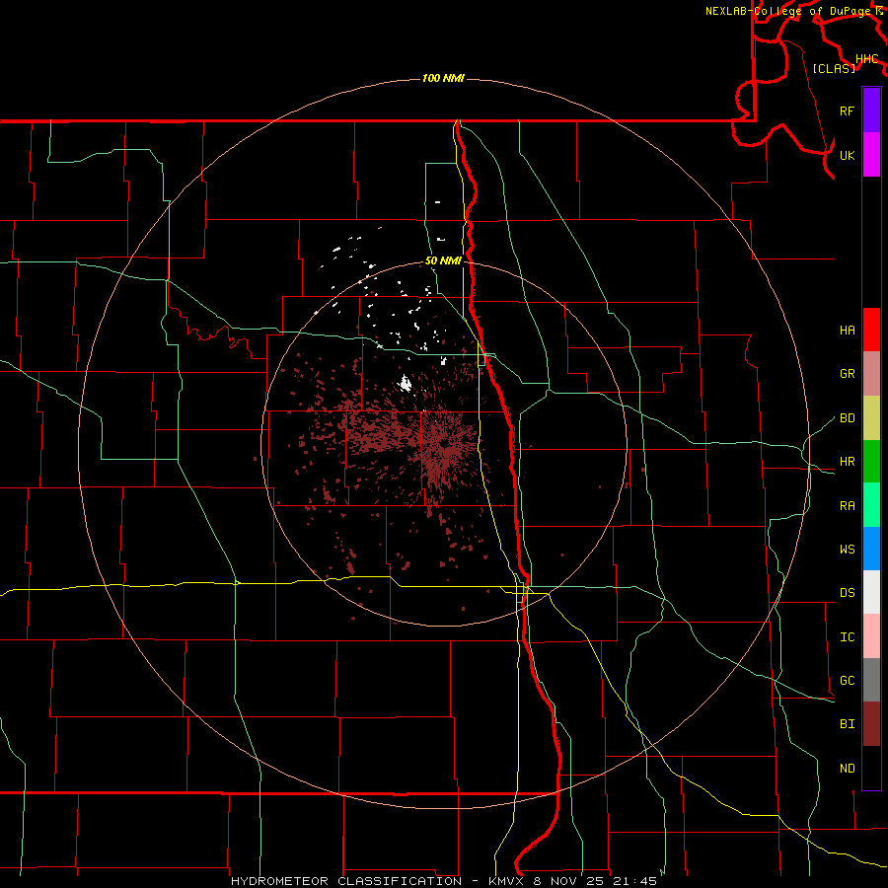Click the HHC product label

tap(867, 59)
